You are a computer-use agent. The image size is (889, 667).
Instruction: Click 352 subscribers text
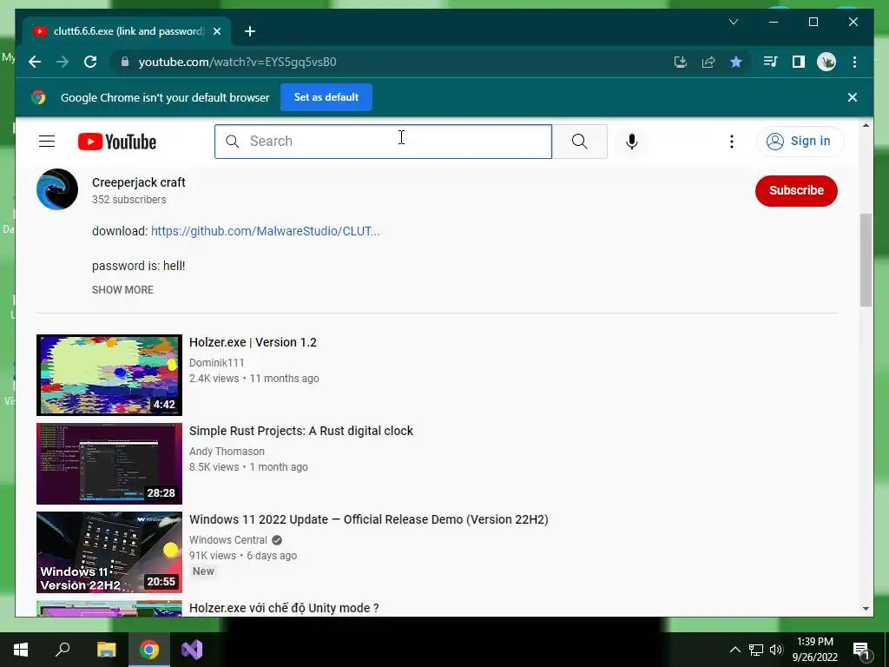[128, 200]
